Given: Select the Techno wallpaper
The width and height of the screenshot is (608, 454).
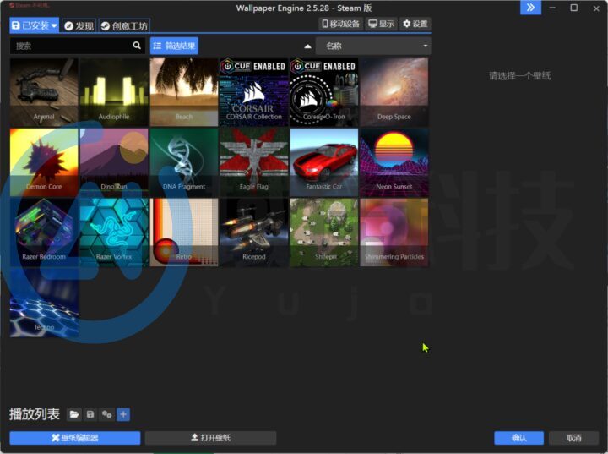Looking at the screenshot, I should tap(44, 303).
